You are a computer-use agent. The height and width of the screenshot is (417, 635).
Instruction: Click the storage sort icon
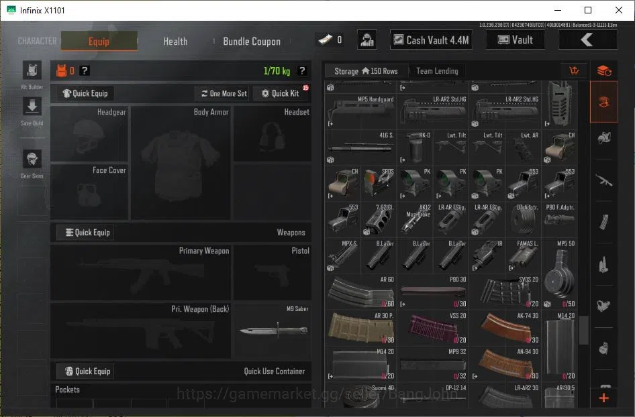574,71
